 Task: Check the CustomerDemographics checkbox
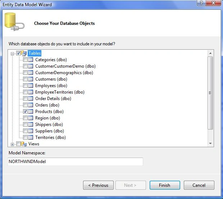point(25,73)
